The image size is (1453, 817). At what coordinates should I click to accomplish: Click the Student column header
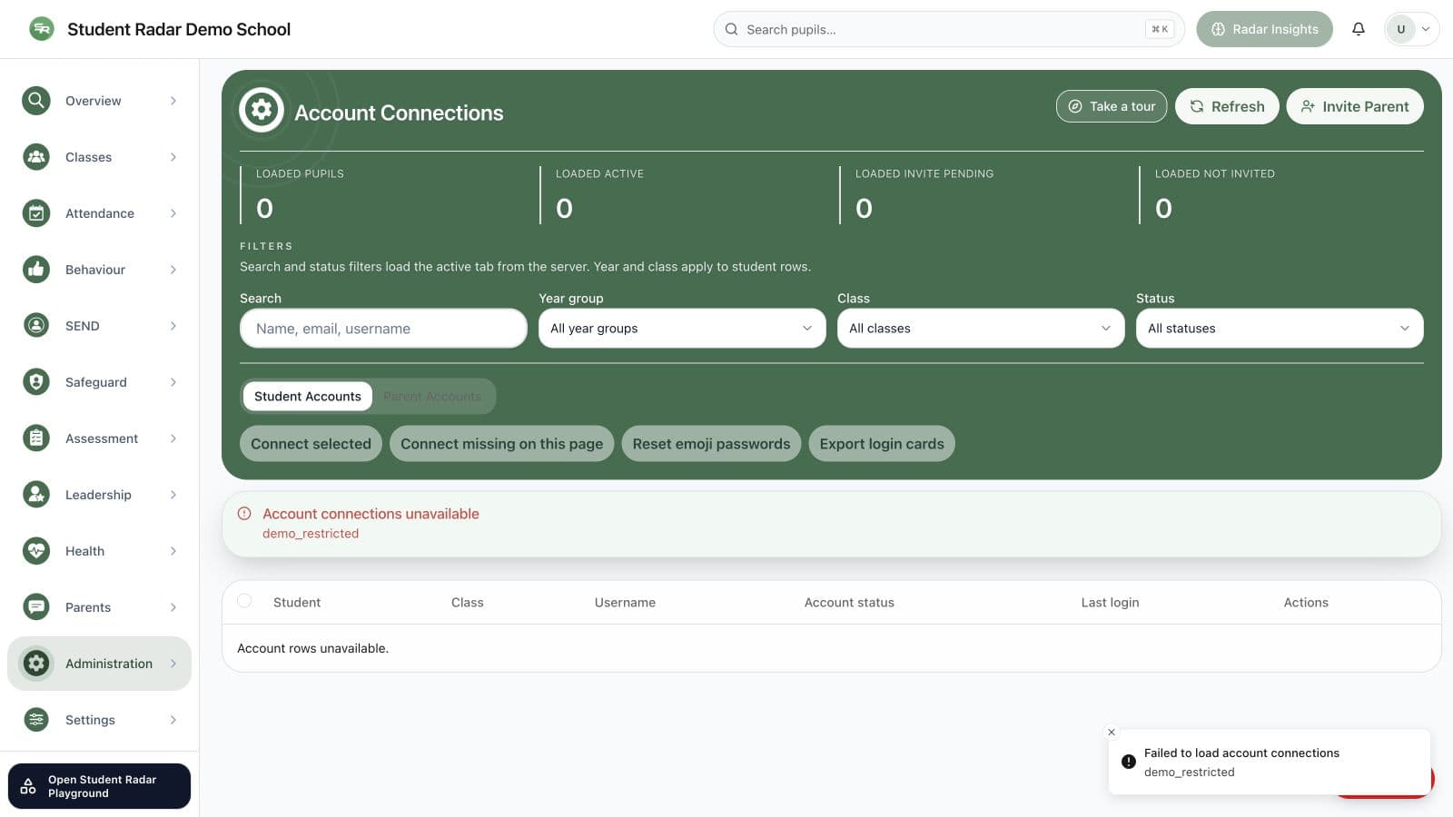pos(297,603)
